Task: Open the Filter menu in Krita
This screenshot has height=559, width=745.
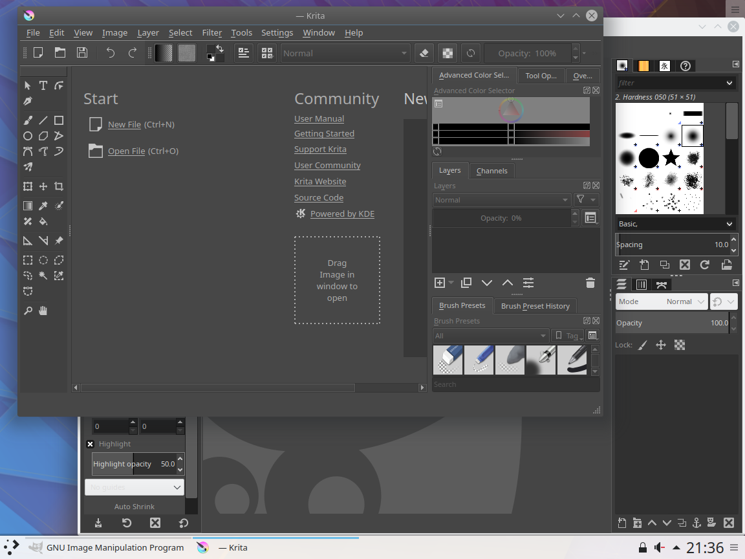Action: point(212,33)
